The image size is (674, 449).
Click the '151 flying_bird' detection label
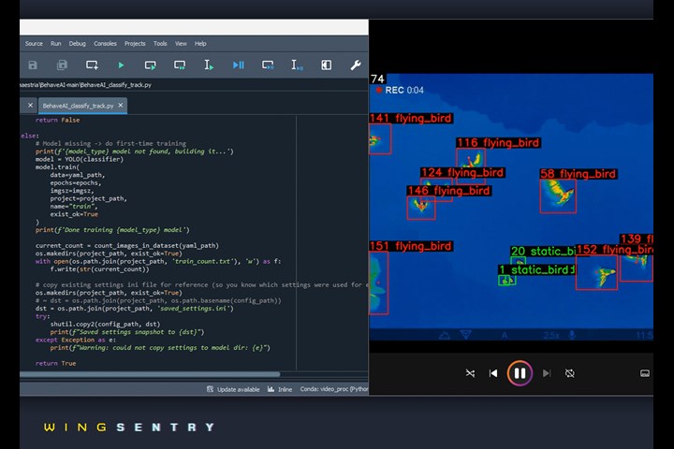click(411, 246)
